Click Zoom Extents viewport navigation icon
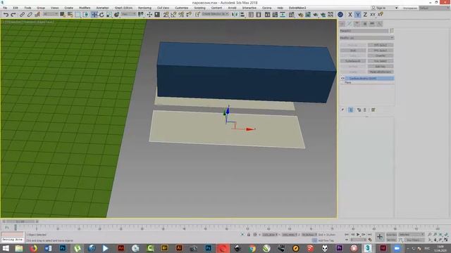451x253 pixels. tap(440, 235)
